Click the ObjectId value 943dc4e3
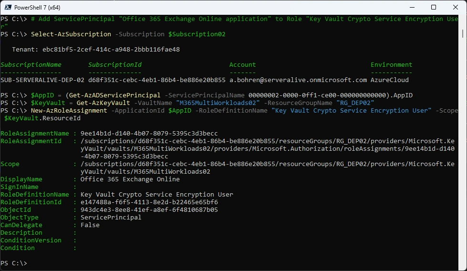 click(149, 209)
